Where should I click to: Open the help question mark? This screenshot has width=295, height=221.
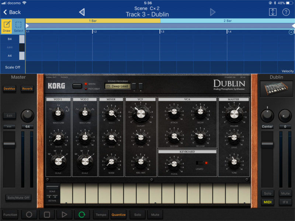286,12
